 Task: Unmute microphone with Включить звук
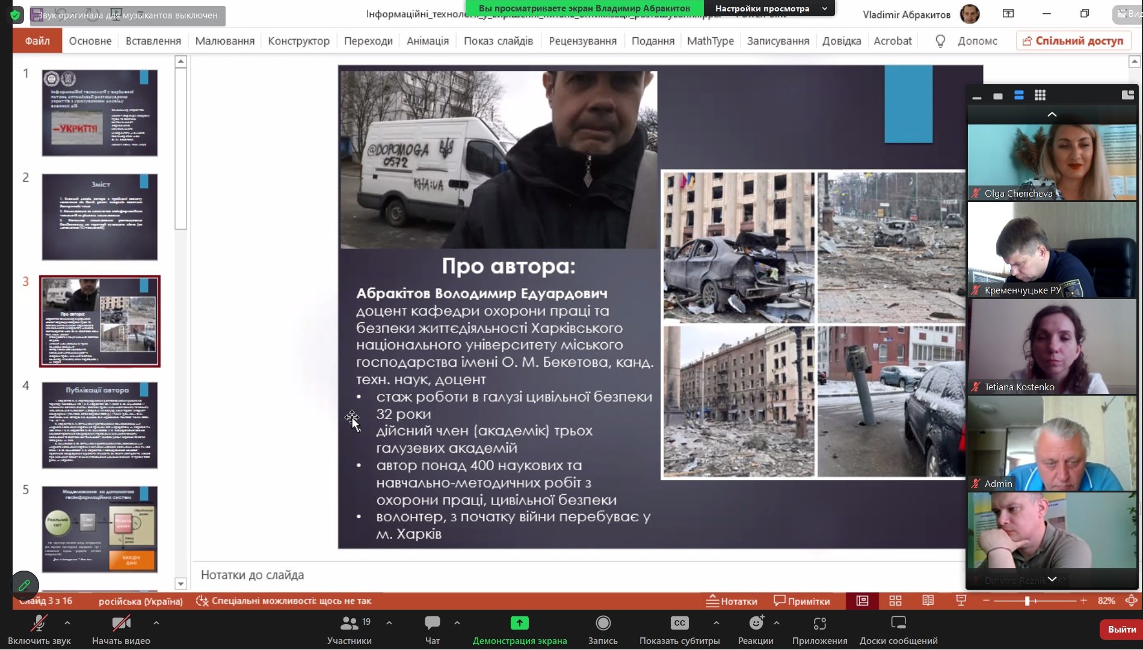(39, 629)
